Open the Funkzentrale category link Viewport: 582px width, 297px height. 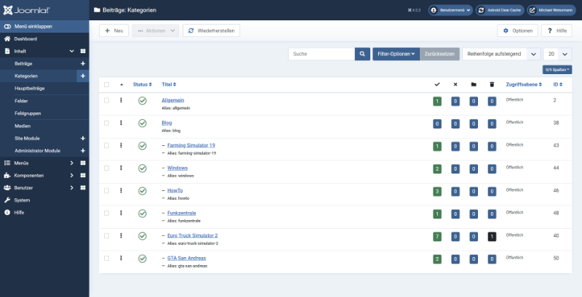tap(181, 213)
